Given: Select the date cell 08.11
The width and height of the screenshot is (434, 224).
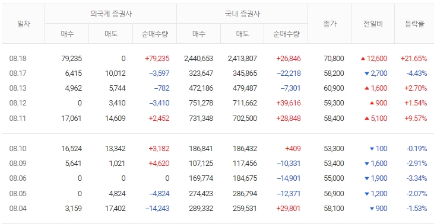Looking at the screenshot, I should click(18, 119).
